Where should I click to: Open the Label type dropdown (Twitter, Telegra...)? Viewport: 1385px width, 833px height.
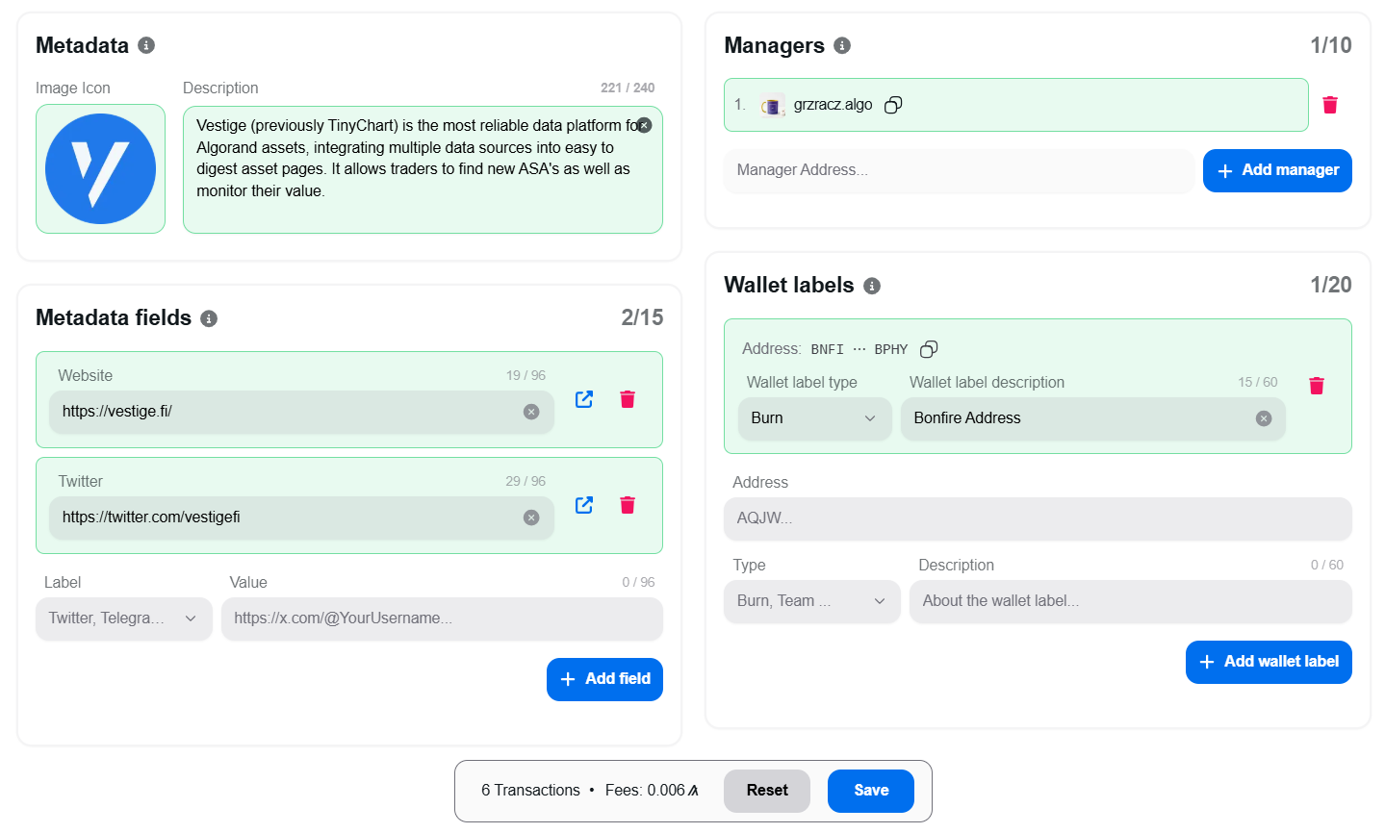(123, 618)
